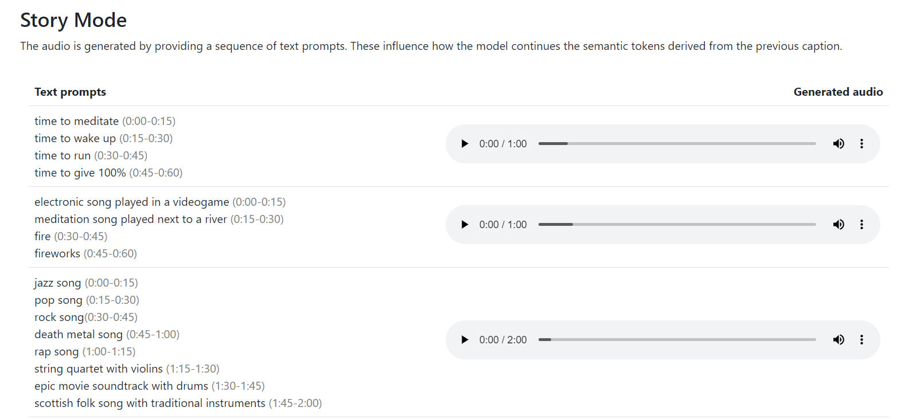Screen dimensions: 897x419
Task: Click the Generated audio column header
Action: 838,92
